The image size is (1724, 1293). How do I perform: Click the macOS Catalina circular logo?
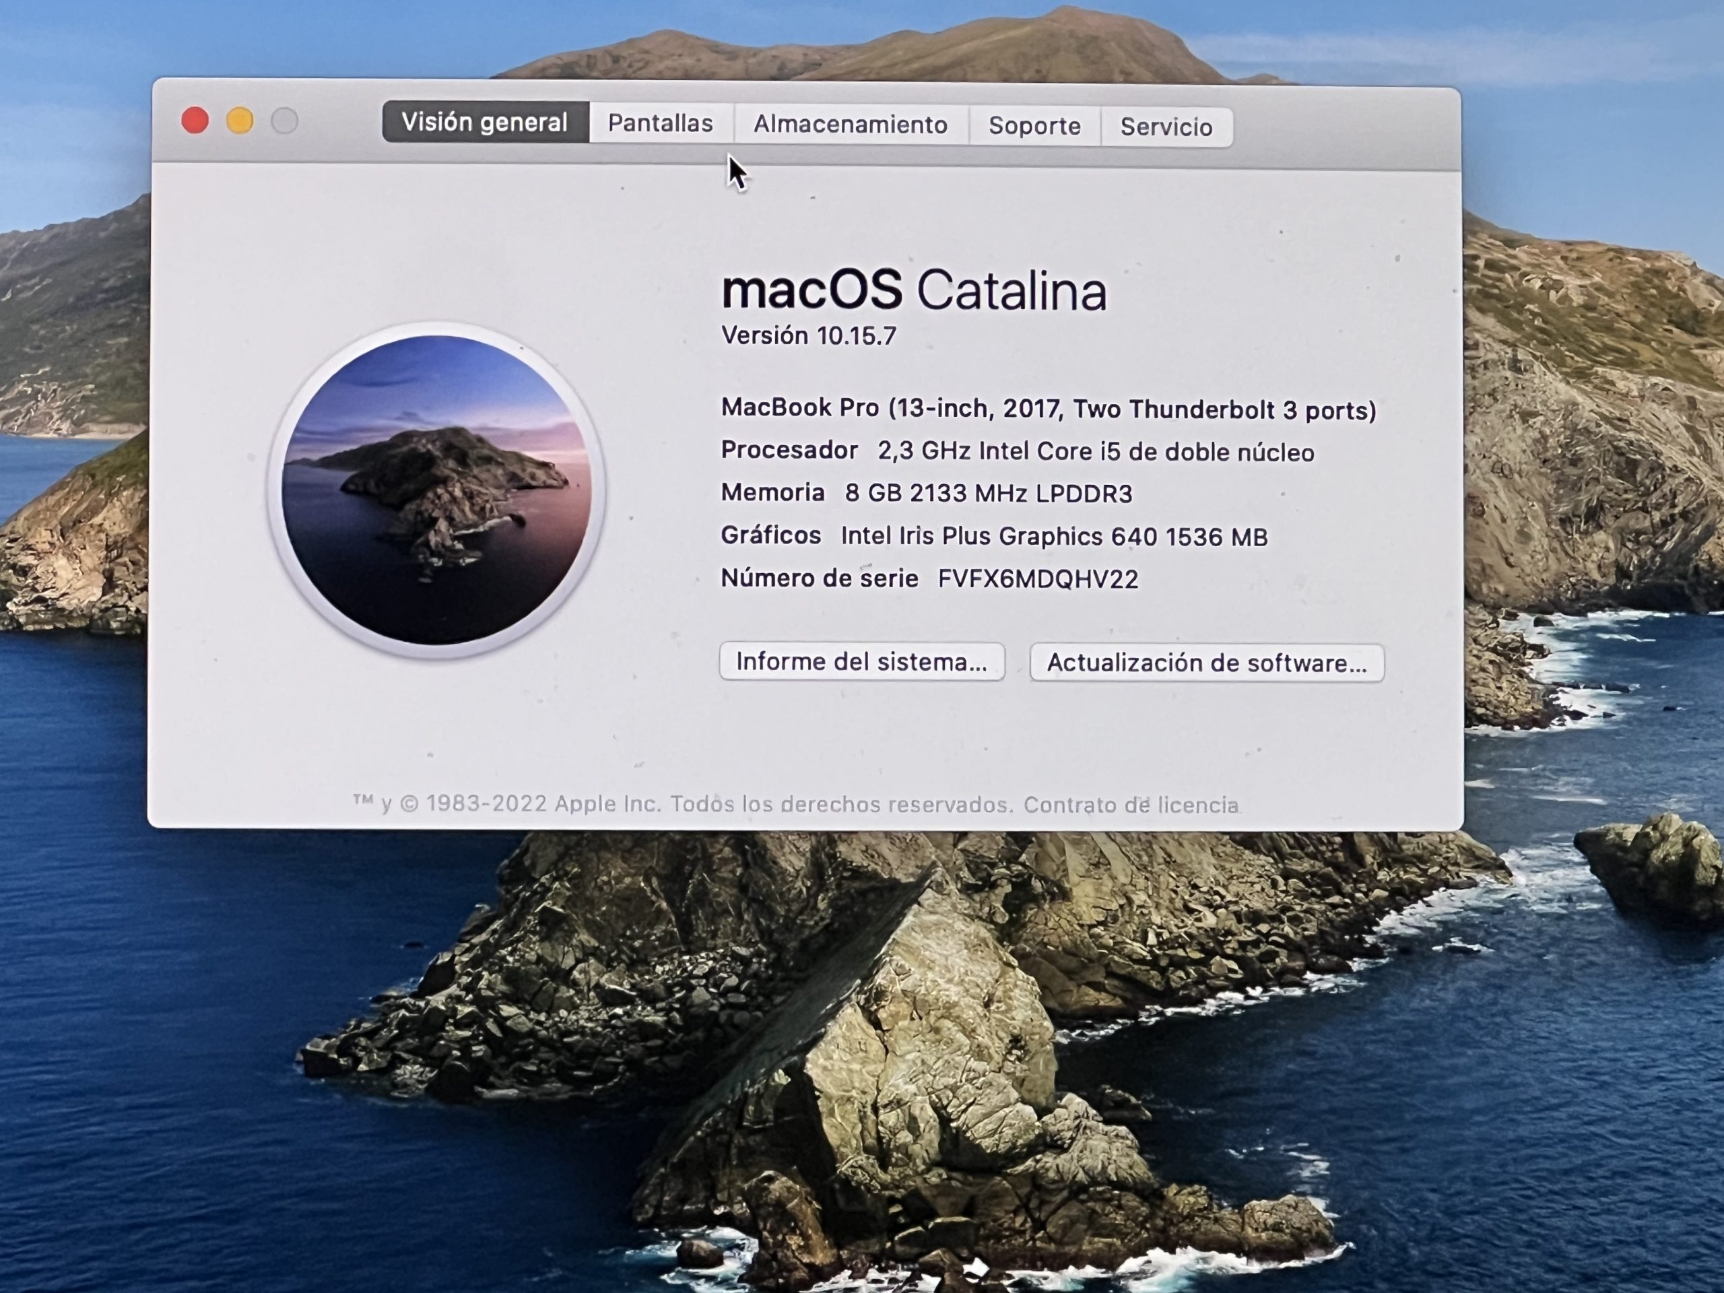pyautogui.click(x=436, y=490)
